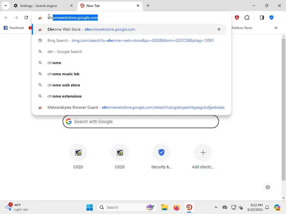
Task: Open the first CS2D shortcut
Action: [x=78, y=157]
